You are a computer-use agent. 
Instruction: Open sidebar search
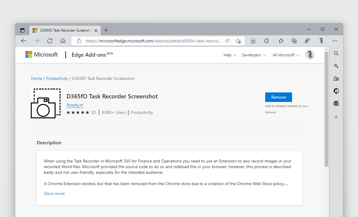pos(336,53)
